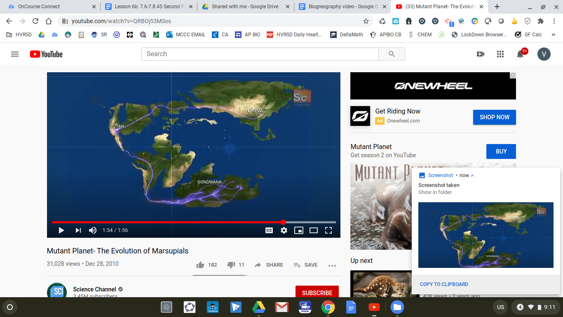Bookmark this page star

[366, 21]
